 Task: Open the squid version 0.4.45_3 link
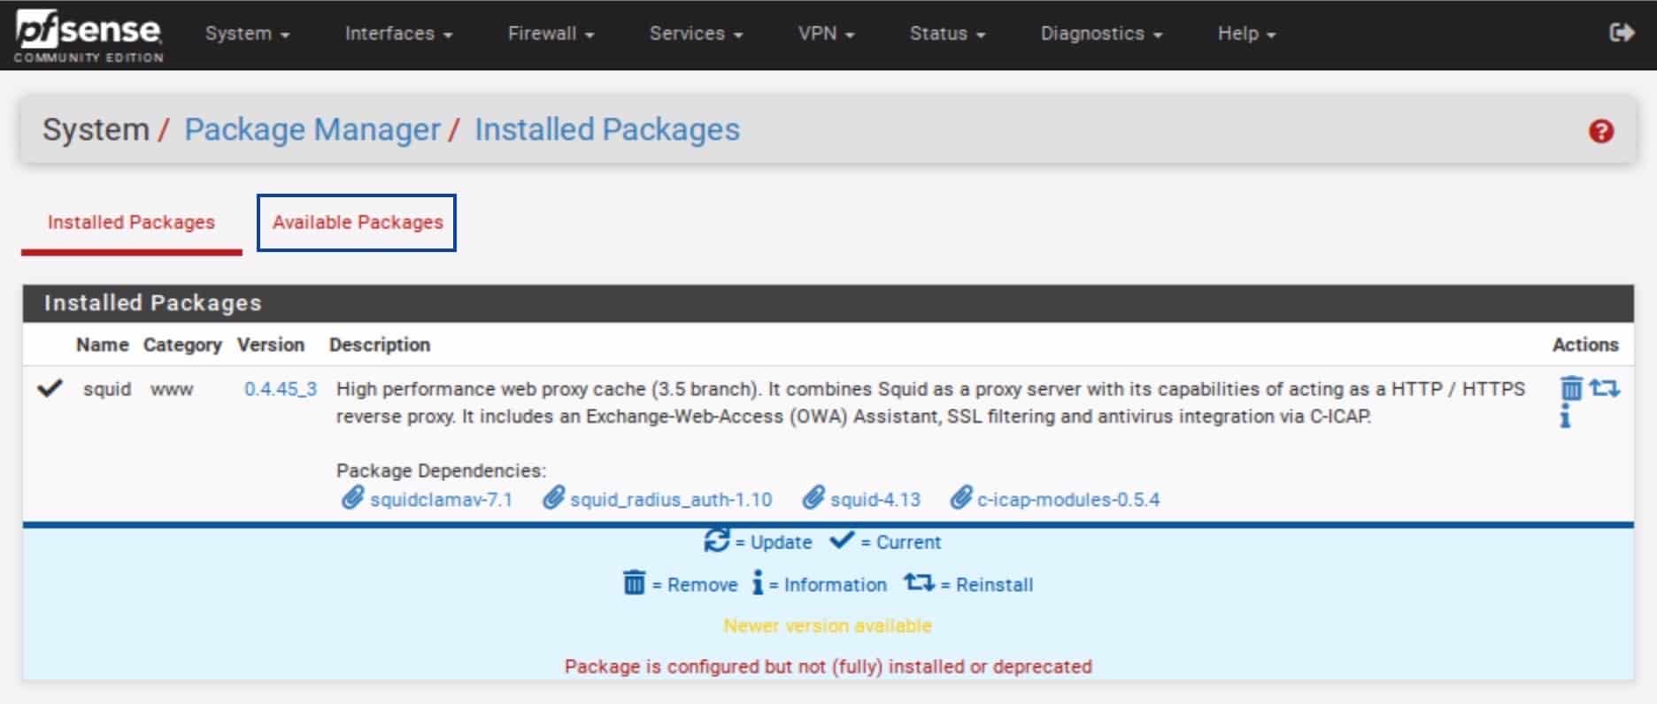[281, 389]
